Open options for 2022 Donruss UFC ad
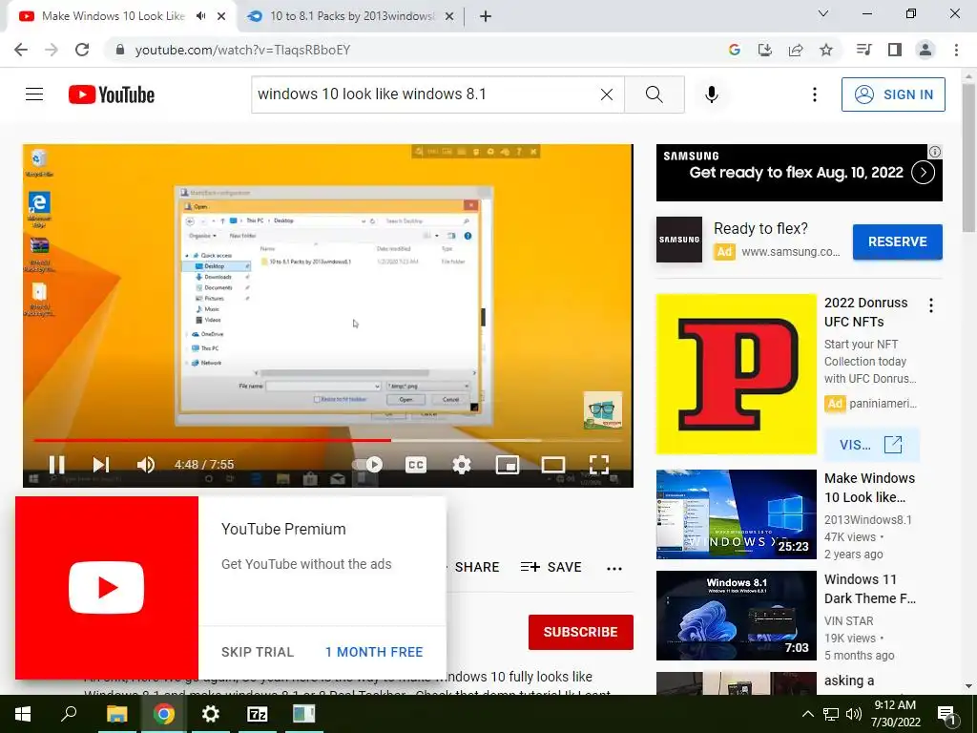The width and height of the screenshot is (977, 733). tap(931, 305)
